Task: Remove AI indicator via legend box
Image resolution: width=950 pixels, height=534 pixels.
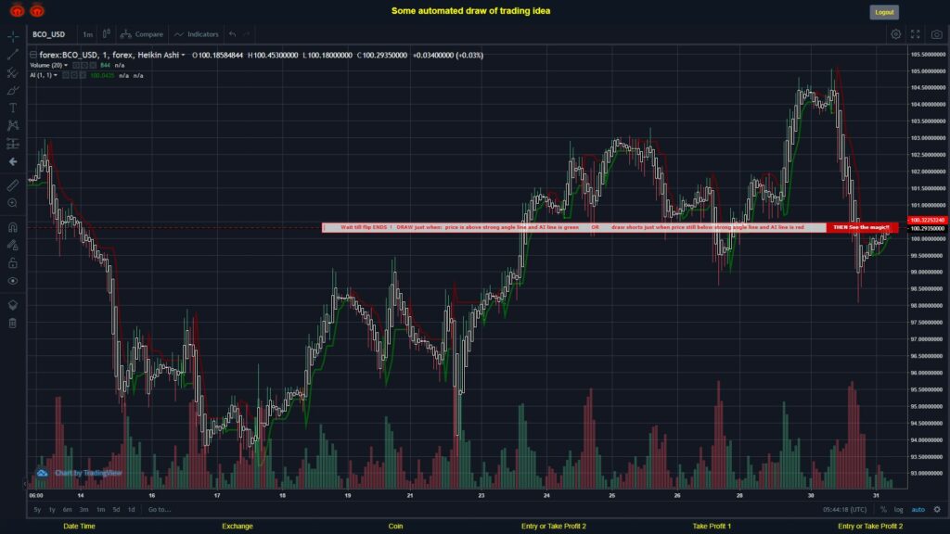Action: tap(83, 76)
